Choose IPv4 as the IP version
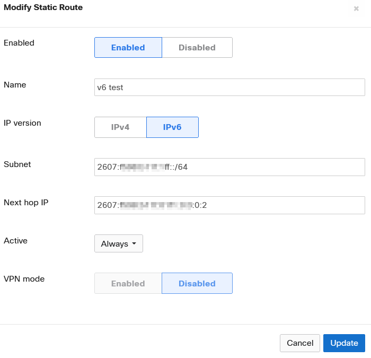Screen dimensions: 371x358 [120, 127]
